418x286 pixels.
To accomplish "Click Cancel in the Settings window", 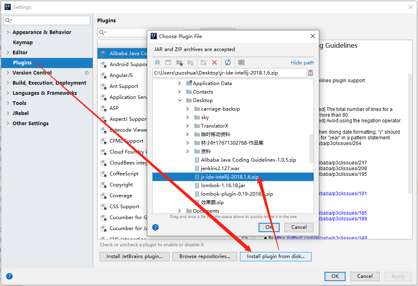I will click(365, 276).
